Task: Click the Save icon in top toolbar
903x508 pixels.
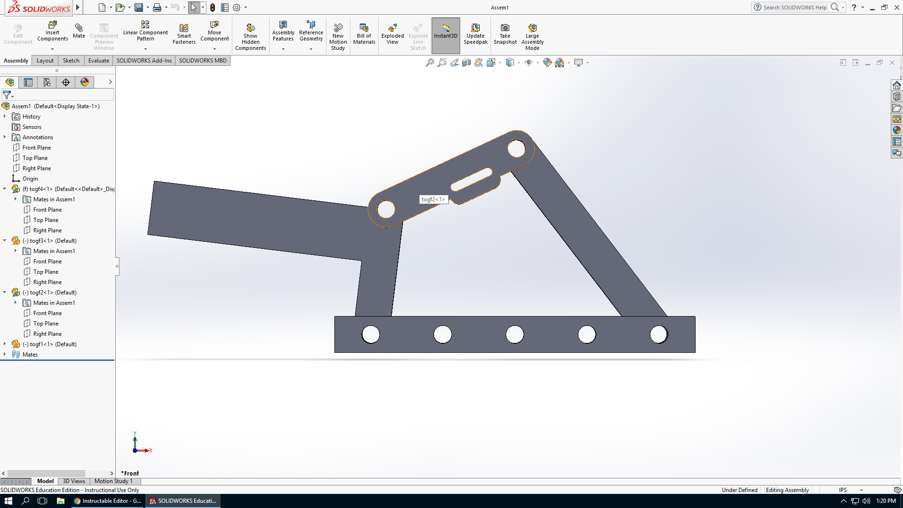Action: tap(139, 8)
